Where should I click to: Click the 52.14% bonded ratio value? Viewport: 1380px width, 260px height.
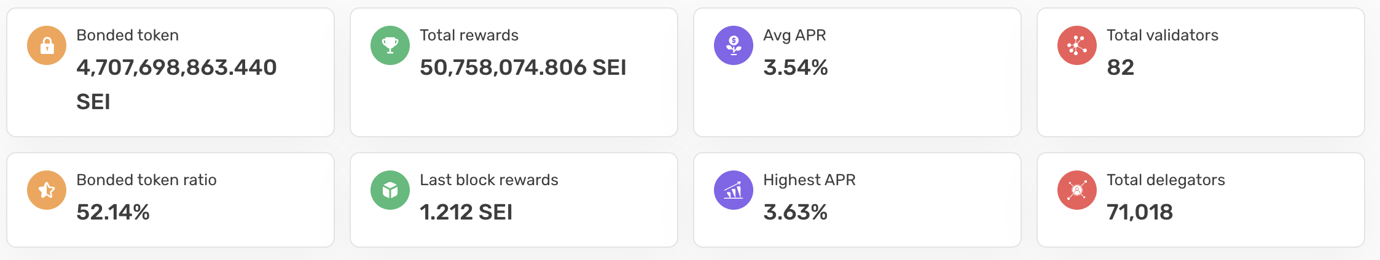[x=113, y=213]
